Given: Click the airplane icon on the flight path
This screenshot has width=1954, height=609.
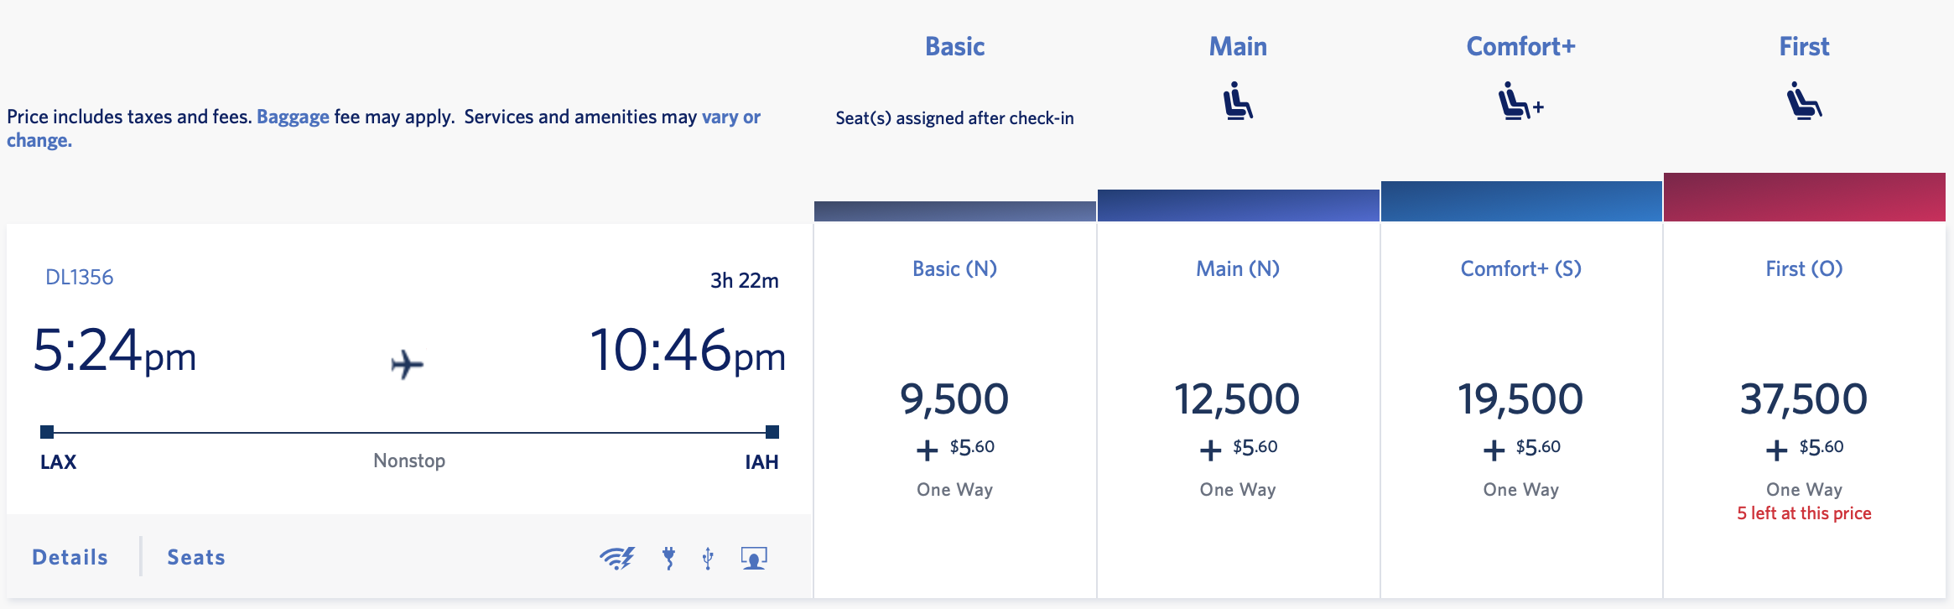Looking at the screenshot, I should click(x=408, y=364).
